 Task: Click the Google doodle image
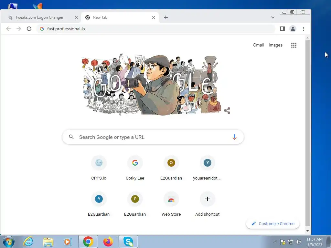[x=151, y=84]
